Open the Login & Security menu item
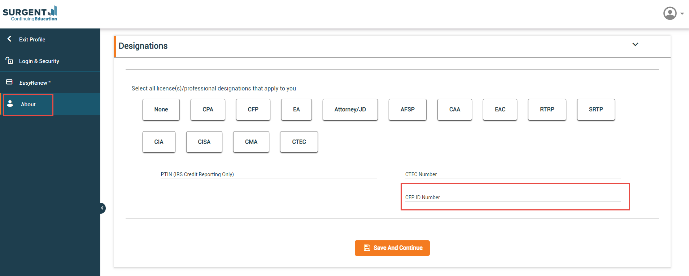 (x=39, y=61)
